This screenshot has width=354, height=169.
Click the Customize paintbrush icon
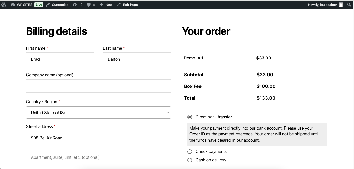[48, 5]
